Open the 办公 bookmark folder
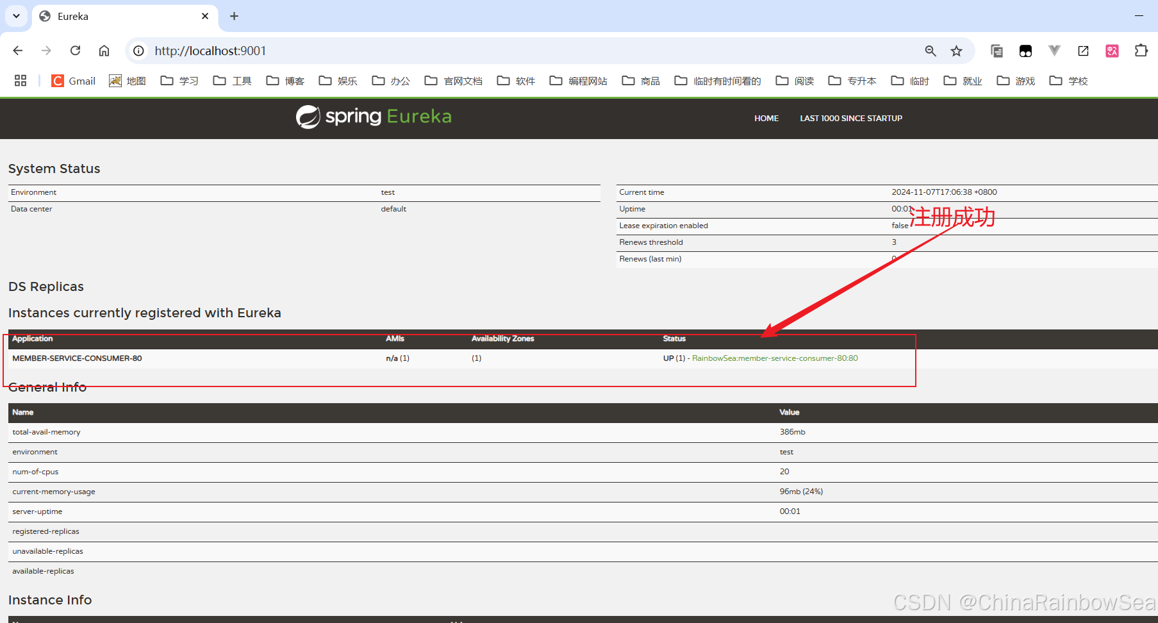 391,81
